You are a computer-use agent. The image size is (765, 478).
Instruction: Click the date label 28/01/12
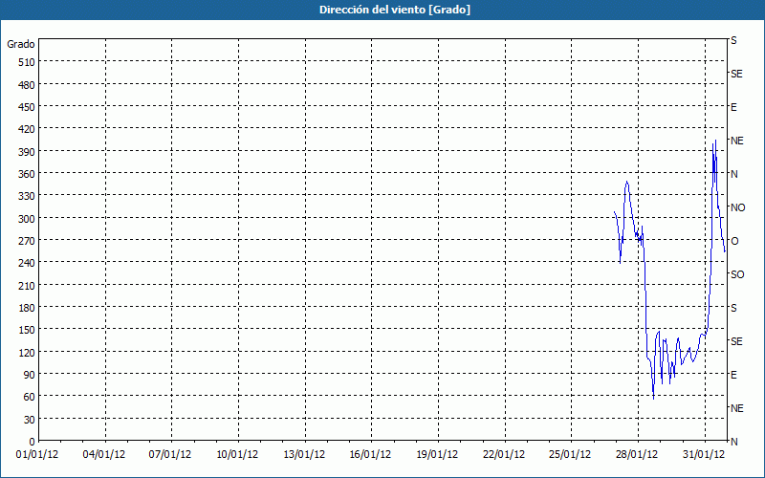click(x=637, y=455)
